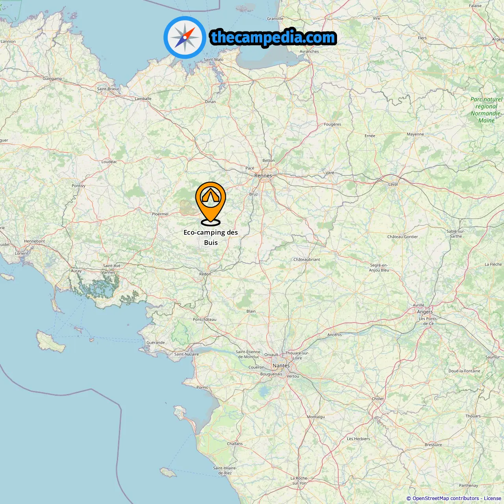Click the blue compass logo icon

[185, 37]
